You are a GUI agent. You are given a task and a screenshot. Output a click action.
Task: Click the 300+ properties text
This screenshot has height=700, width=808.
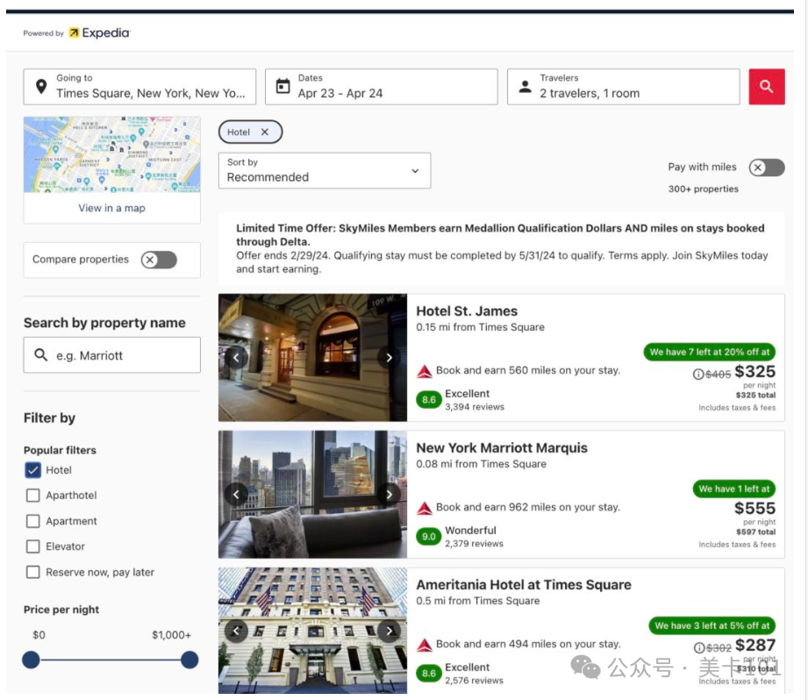[704, 189]
